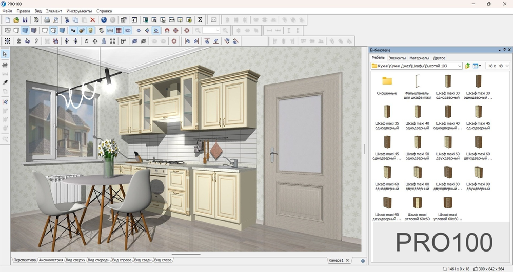Expand the library folder path dropdown

pos(460,66)
